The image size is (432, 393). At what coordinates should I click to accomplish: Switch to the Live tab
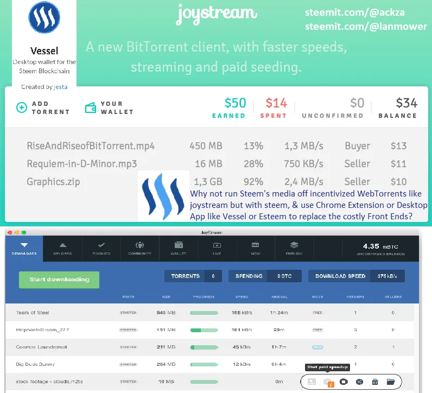(x=217, y=249)
